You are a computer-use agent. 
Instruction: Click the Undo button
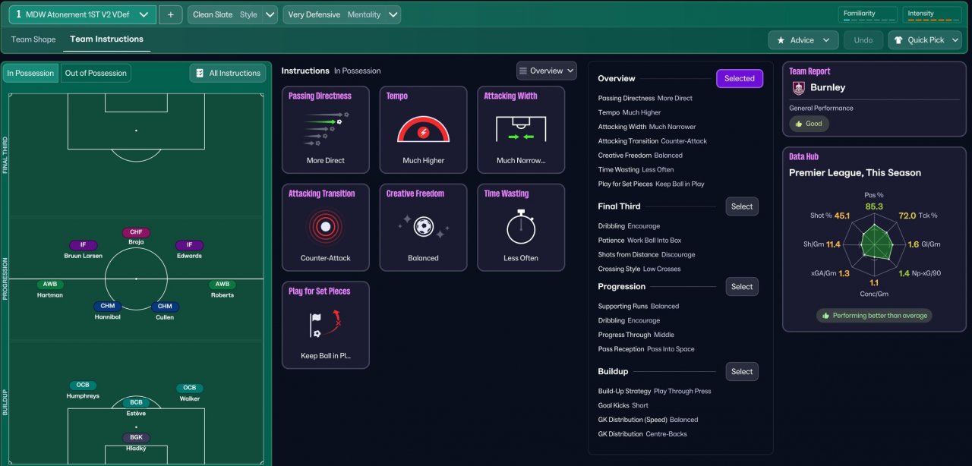[x=863, y=40]
